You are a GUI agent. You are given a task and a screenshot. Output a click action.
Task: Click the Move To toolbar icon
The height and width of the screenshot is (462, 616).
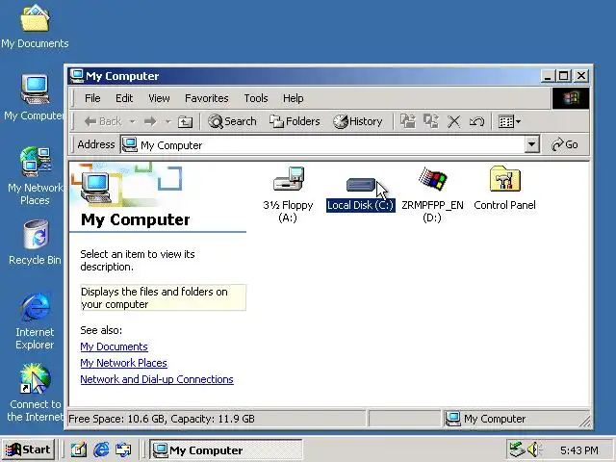point(408,121)
